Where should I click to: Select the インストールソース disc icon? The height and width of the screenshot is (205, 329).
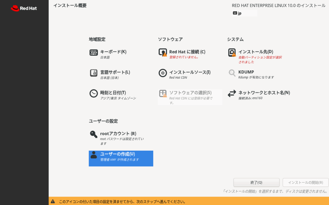(x=163, y=73)
